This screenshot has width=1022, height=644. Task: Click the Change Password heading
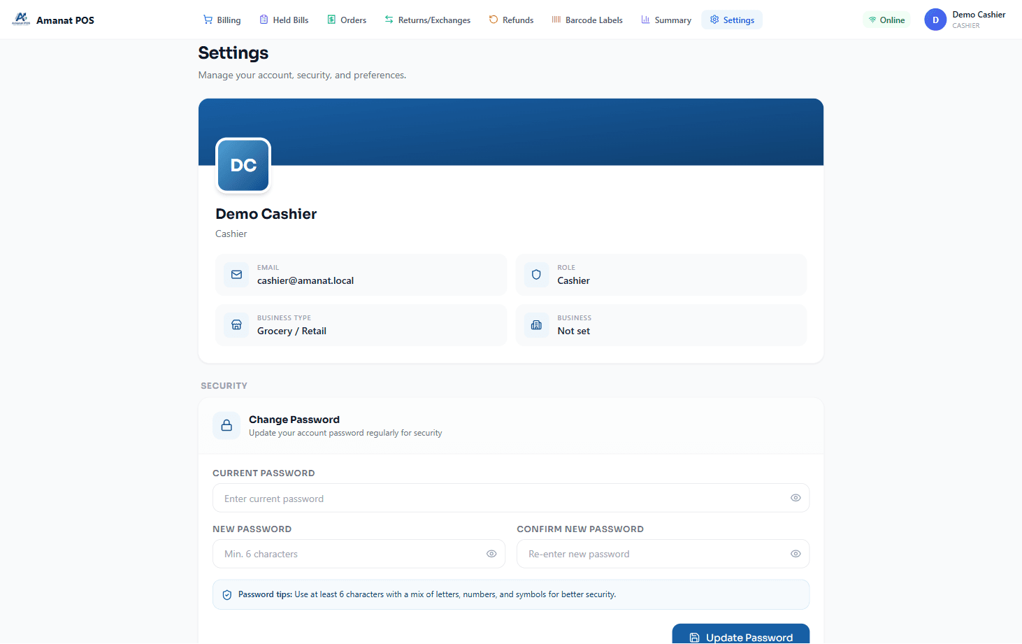294,420
